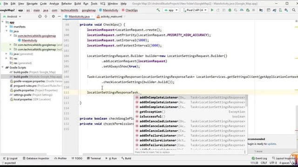This screenshot has width=298, height=167.
Task: Open the AVD Manager device icon
Action: click(280, 10)
